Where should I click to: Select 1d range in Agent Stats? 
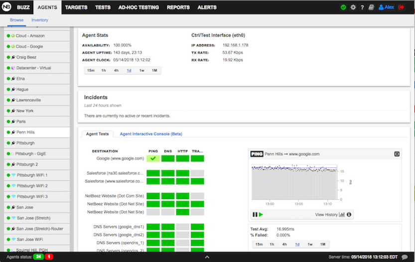(129, 70)
